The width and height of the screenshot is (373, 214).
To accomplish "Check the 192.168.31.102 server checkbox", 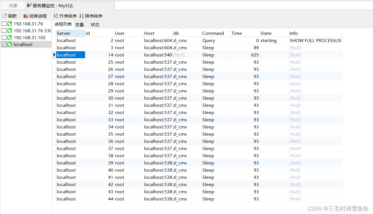I will point(4,37).
